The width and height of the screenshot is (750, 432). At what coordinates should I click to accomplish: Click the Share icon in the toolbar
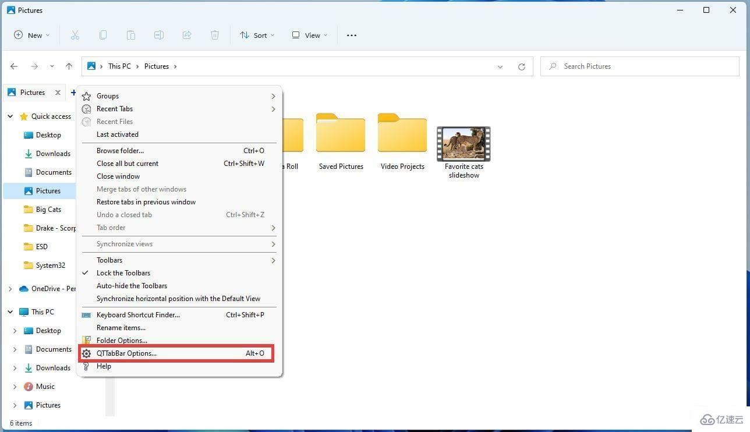point(187,36)
